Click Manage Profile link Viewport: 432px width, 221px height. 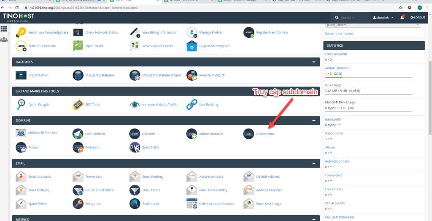point(211,32)
